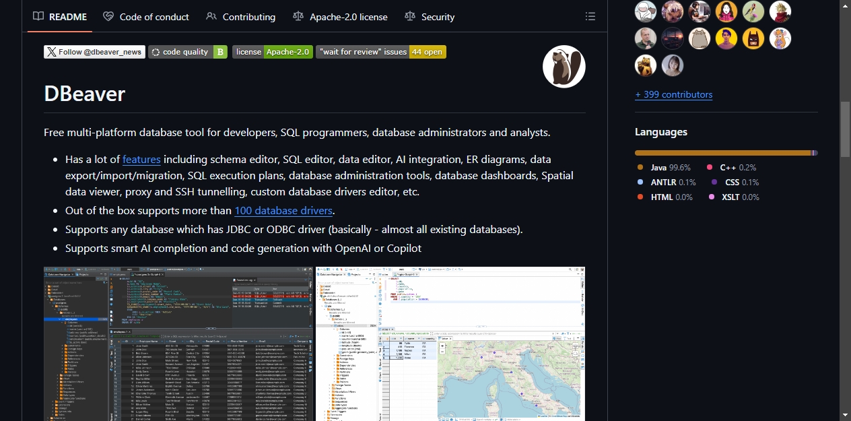Open the spiky blond hair avatar
Screen dimensions: 851x421
click(x=780, y=11)
